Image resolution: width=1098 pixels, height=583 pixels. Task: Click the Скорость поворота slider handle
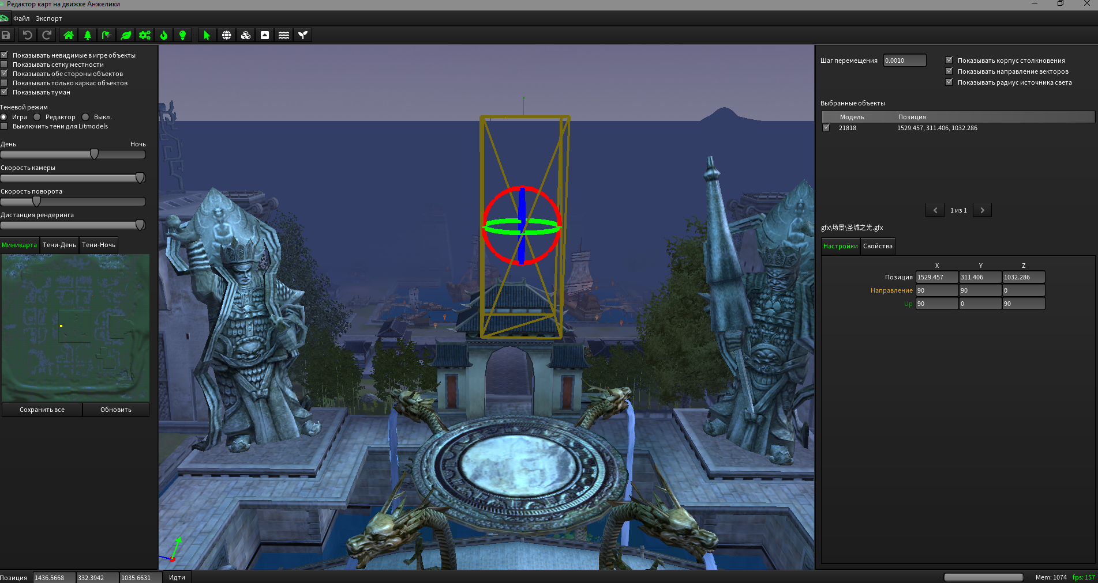pos(36,201)
